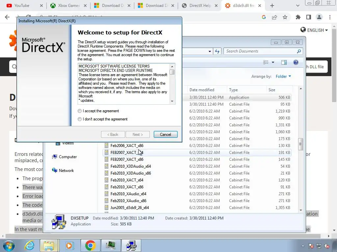Click the DXSETUP icon in details pane
Screen dimensions: 337x252
click(59, 221)
